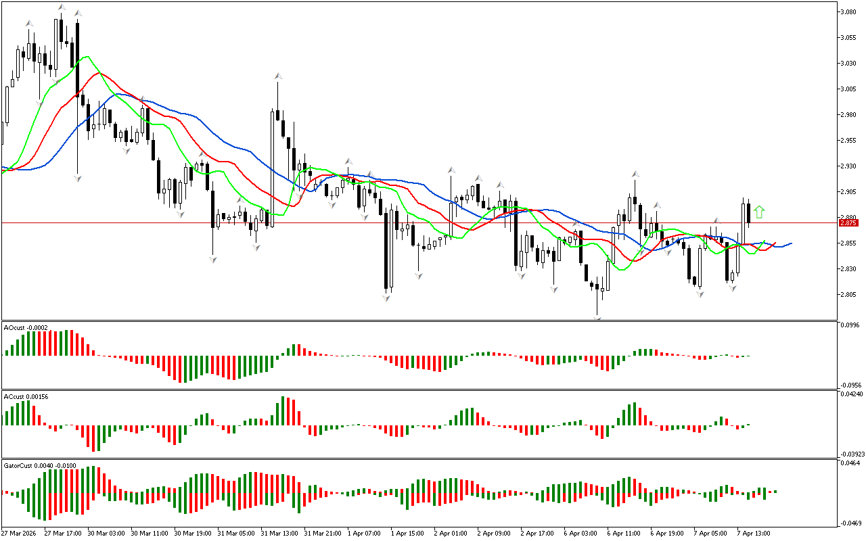Select the down fractal beneath the 7 Apr 13:00 low
The height and width of the screenshot is (541, 866).
(732, 288)
